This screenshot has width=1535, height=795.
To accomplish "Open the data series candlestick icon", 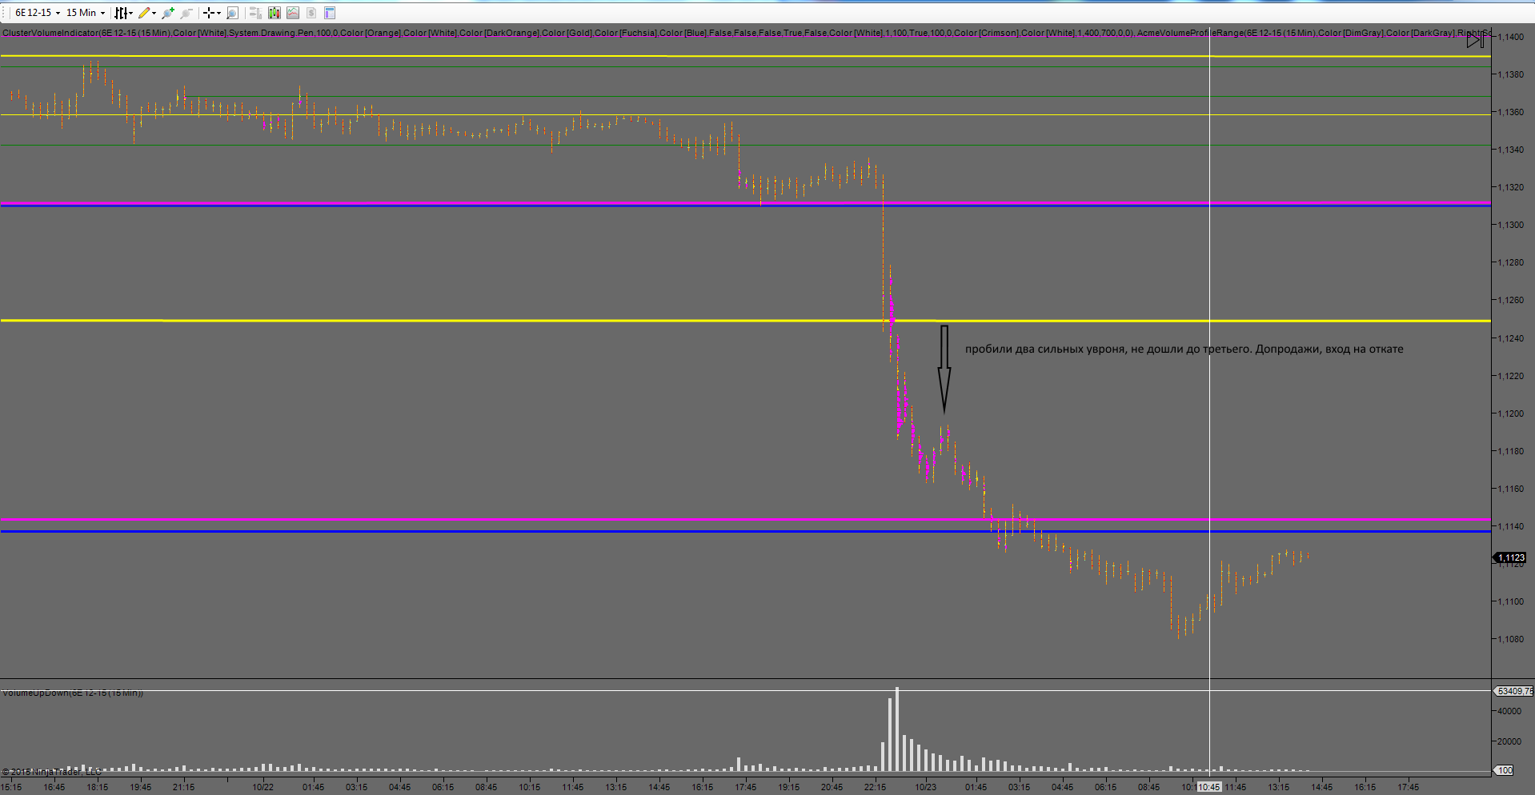I will click(x=275, y=13).
